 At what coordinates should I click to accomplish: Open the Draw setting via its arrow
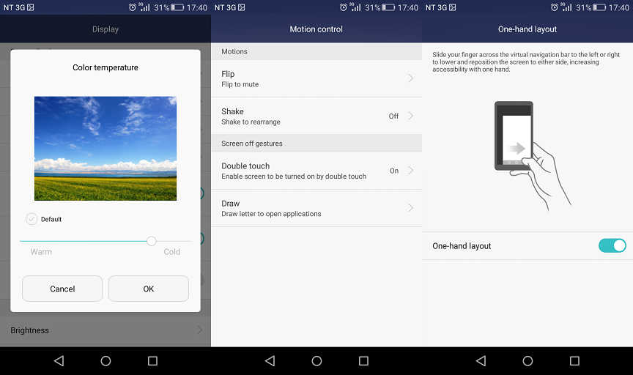[410, 208]
